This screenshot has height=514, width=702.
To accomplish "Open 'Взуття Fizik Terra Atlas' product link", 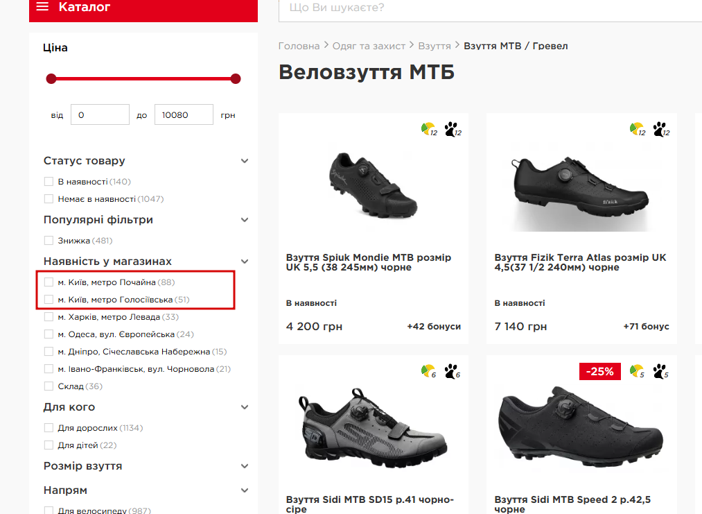I will (580, 262).
